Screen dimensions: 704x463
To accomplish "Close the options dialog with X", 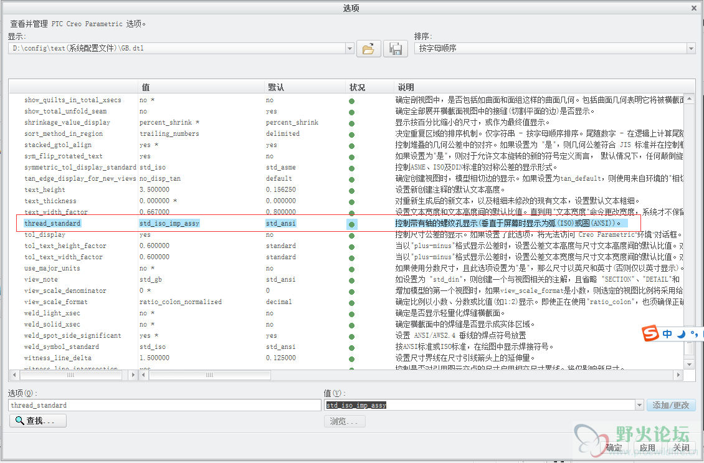I will [694, 8].
